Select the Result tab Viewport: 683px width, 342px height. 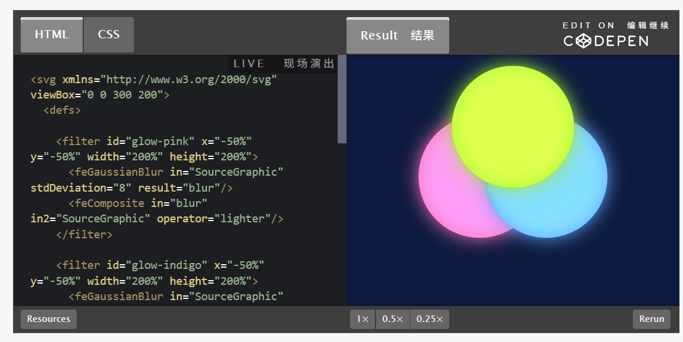coord(397,36)
